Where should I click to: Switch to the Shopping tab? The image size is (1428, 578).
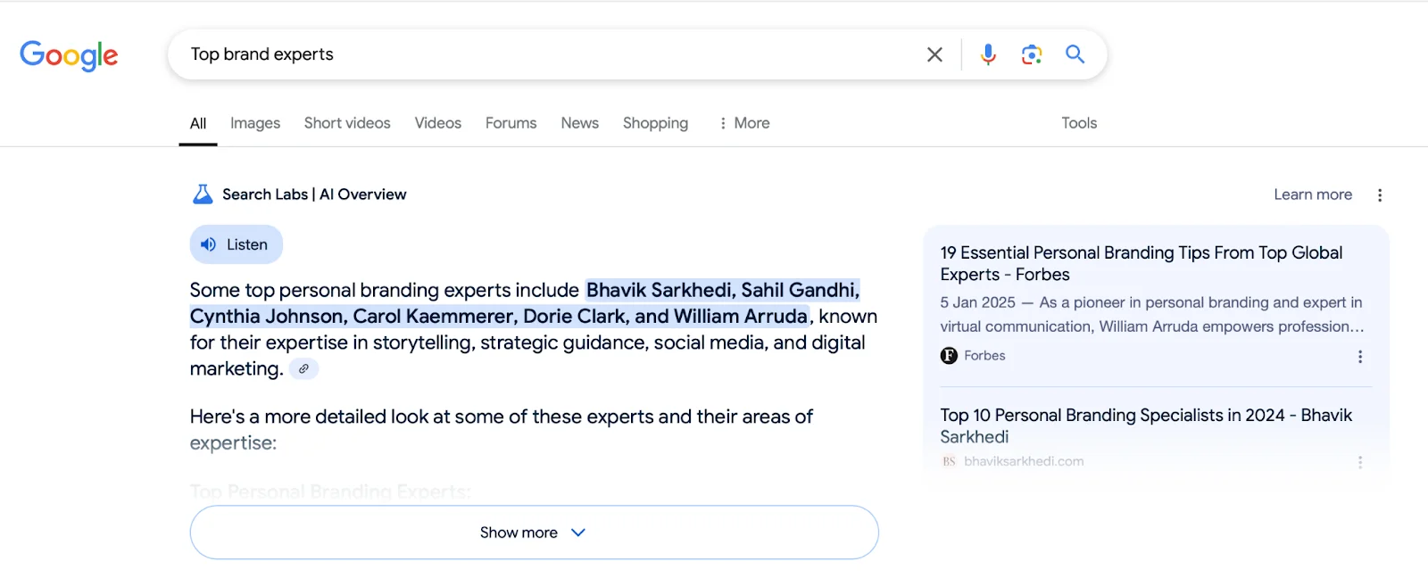655,123
